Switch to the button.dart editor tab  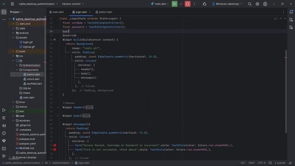[x=104, y=12]
